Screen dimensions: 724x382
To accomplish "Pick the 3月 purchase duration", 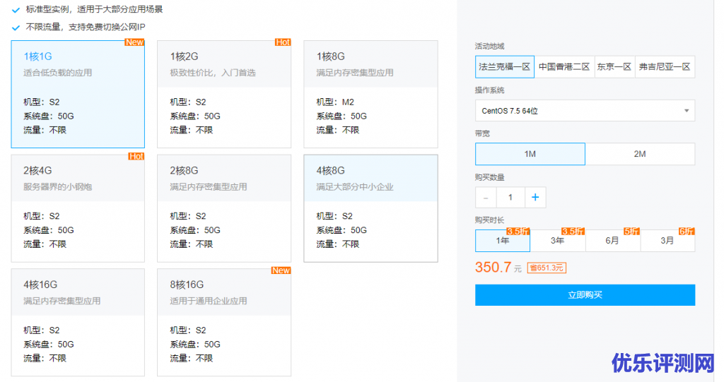I will tap(667, 241).
